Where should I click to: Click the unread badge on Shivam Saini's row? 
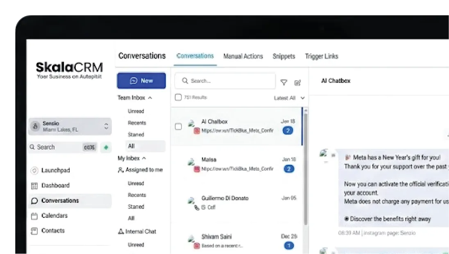point(289,246)
